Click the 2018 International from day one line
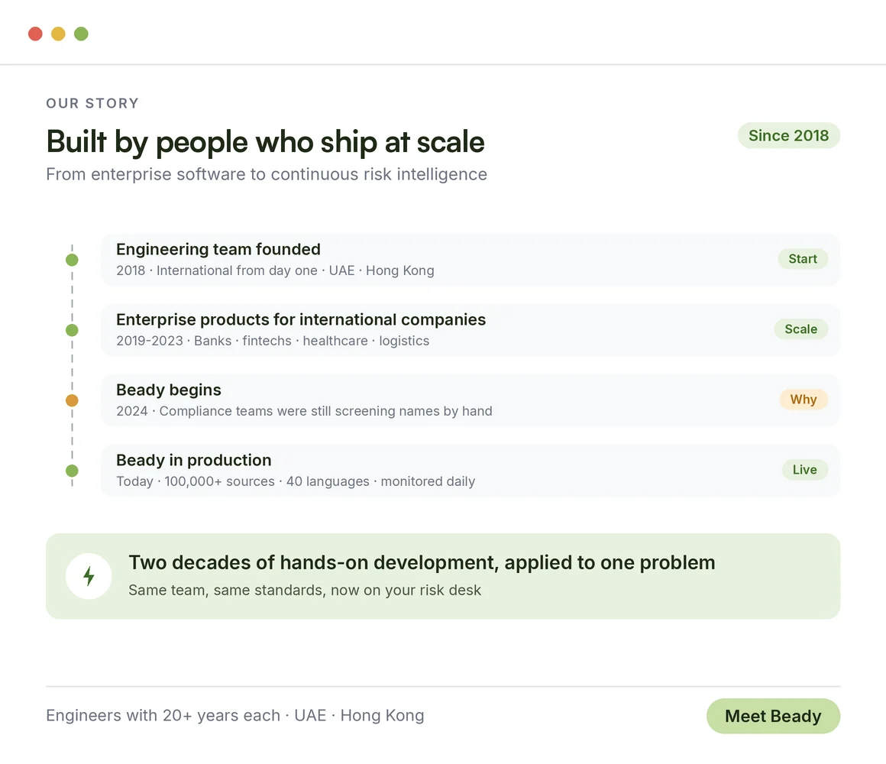 (x=275, y=270)
